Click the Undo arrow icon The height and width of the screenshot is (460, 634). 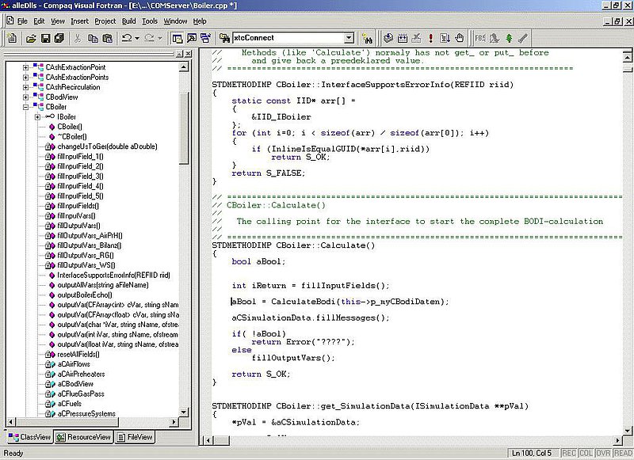pos(127,38)
